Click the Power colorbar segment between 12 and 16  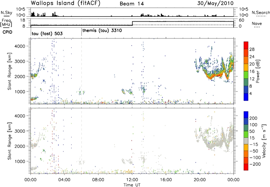click(x=246, y=75)
